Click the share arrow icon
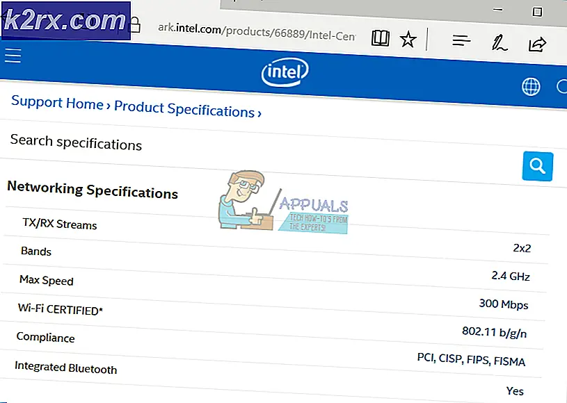 (537, 44)
